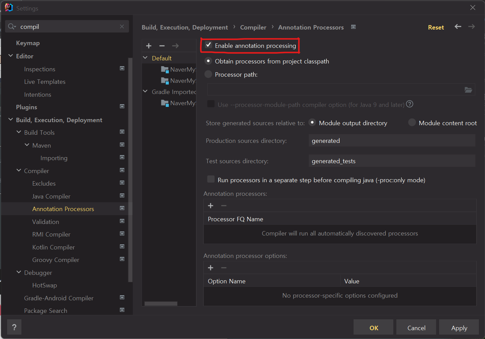Collapse the Default profile node
The width and height of the screenshot is (485, 339).
(145, 58)
